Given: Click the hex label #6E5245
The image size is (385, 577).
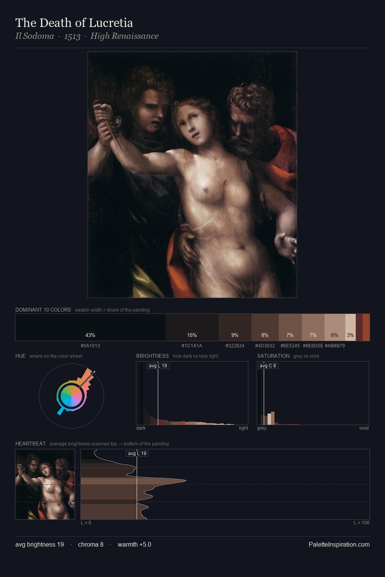Looking at the screenshot, I should pos(290,346).
